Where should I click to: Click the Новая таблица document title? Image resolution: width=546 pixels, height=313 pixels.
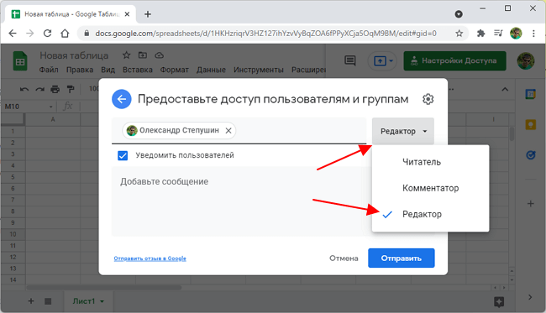click(x=74, y=55)
